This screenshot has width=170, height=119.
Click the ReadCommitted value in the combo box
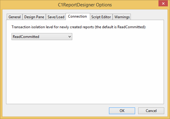(x=26, y=37)
